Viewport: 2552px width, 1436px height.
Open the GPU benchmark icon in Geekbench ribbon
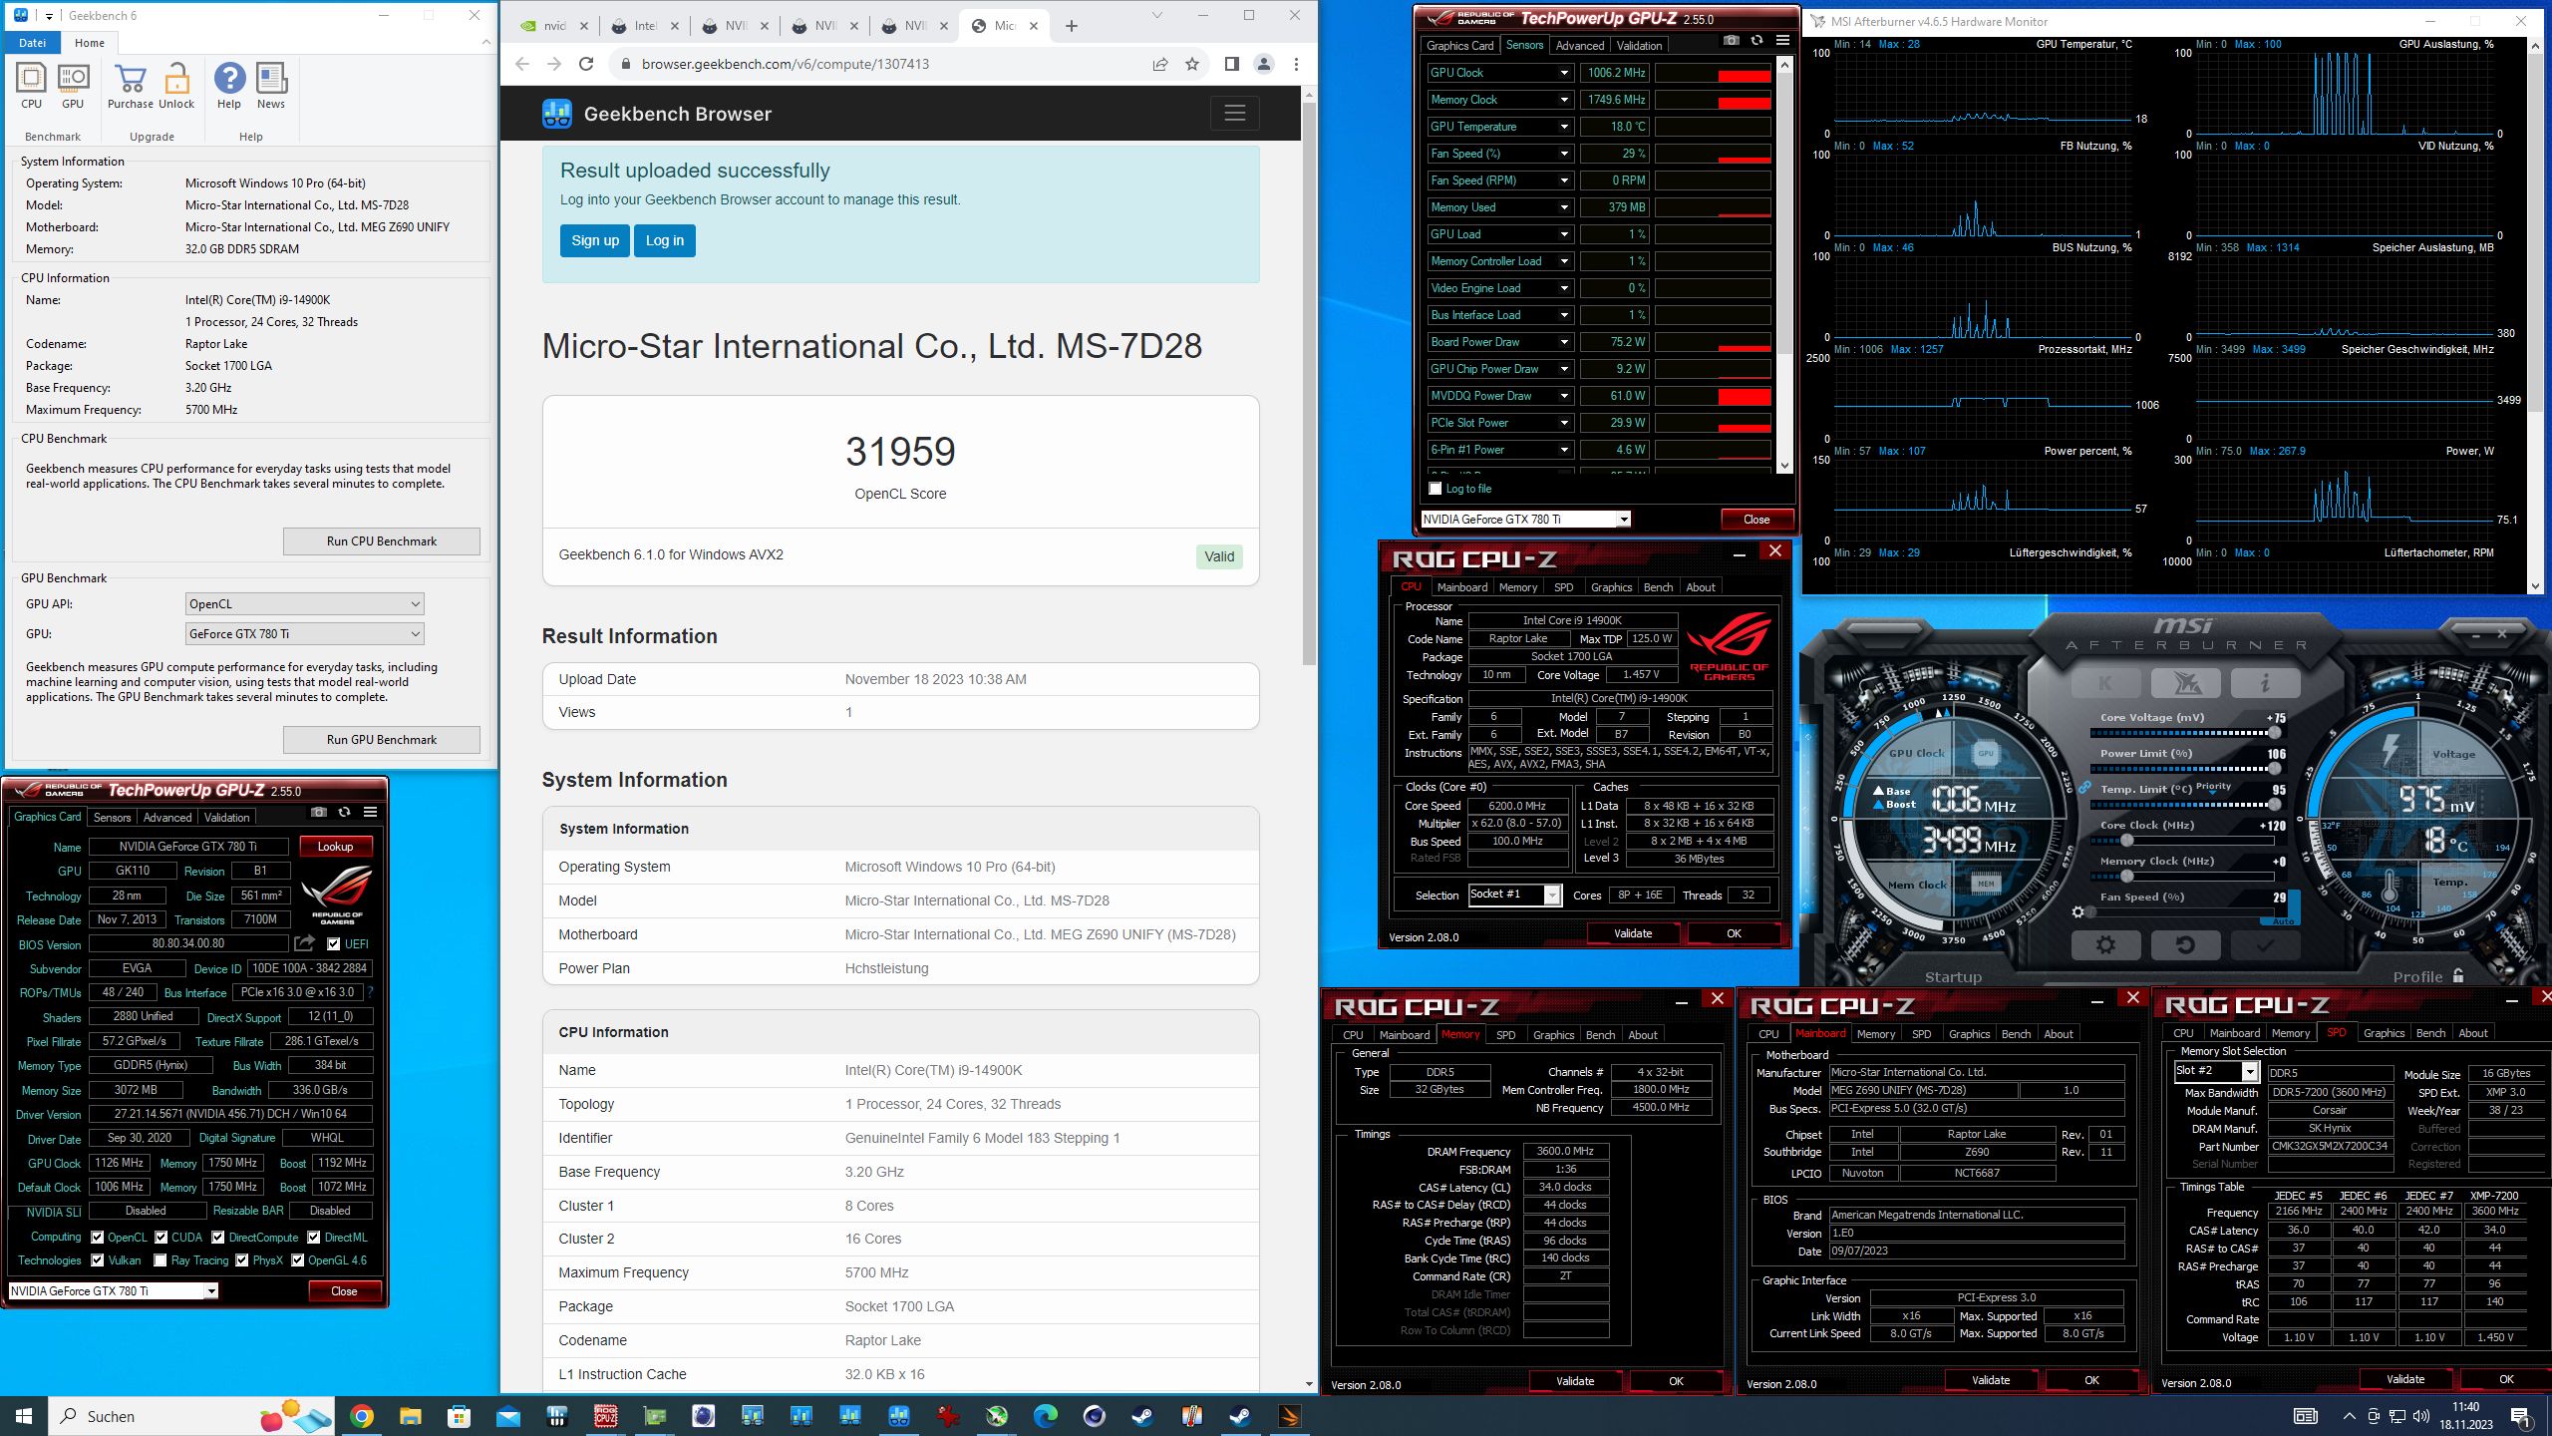pyautogui.click(x=73, y=85)
